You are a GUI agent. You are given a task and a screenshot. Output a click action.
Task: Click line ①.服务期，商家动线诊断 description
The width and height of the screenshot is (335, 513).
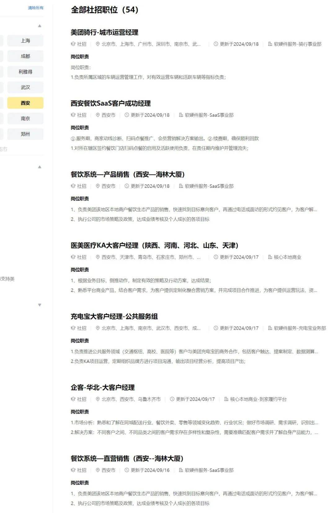click(165, 139)
